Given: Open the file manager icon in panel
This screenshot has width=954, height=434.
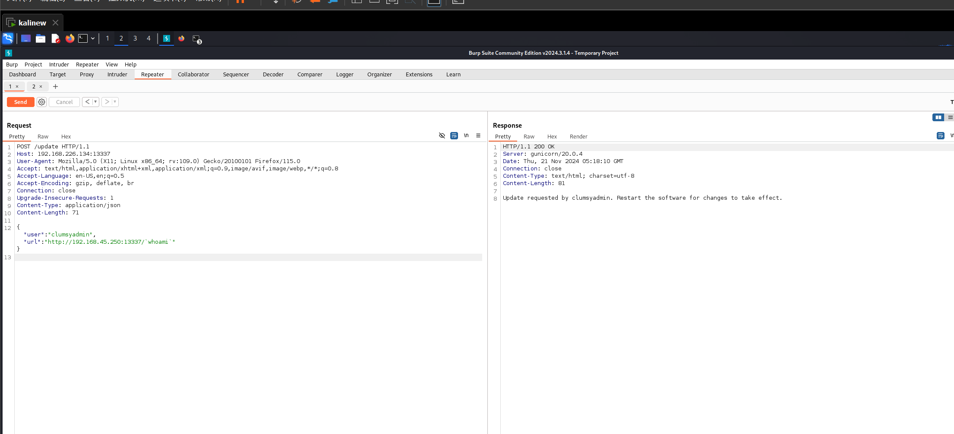Looking at the screenshot, I should pyautogui.click(x=41, y=38).
